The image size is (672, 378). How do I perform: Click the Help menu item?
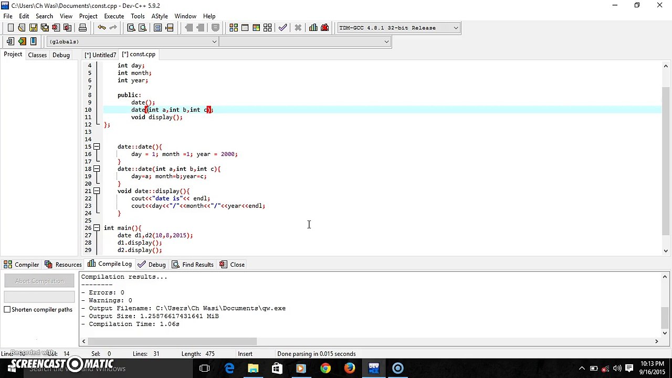coord(209,16)
